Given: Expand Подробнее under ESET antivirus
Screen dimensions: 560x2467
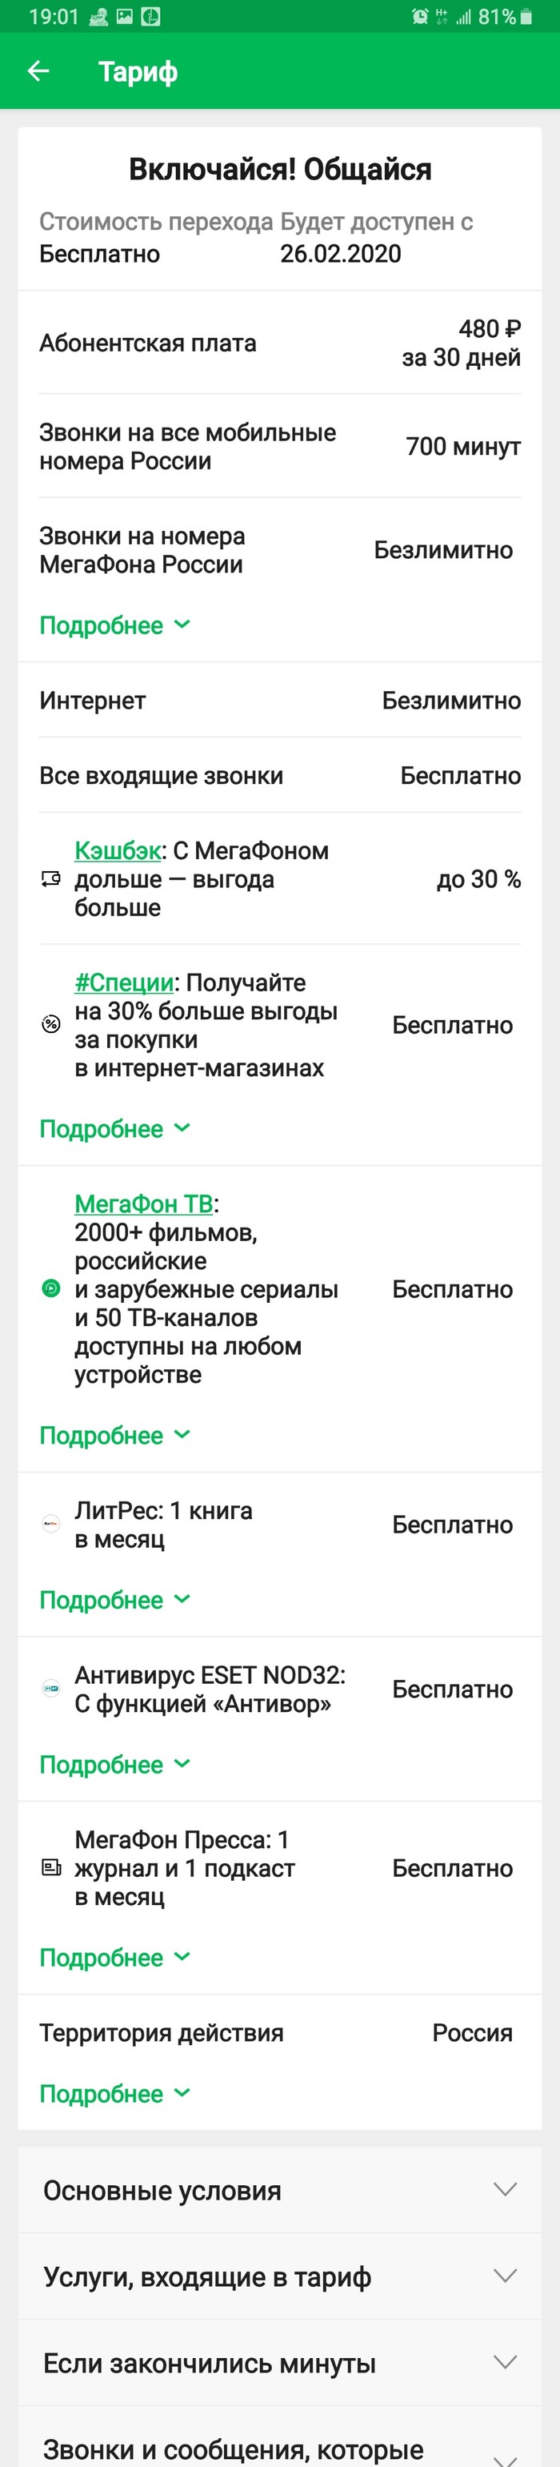Looking at the screenshot, I should pos(115,1765).
